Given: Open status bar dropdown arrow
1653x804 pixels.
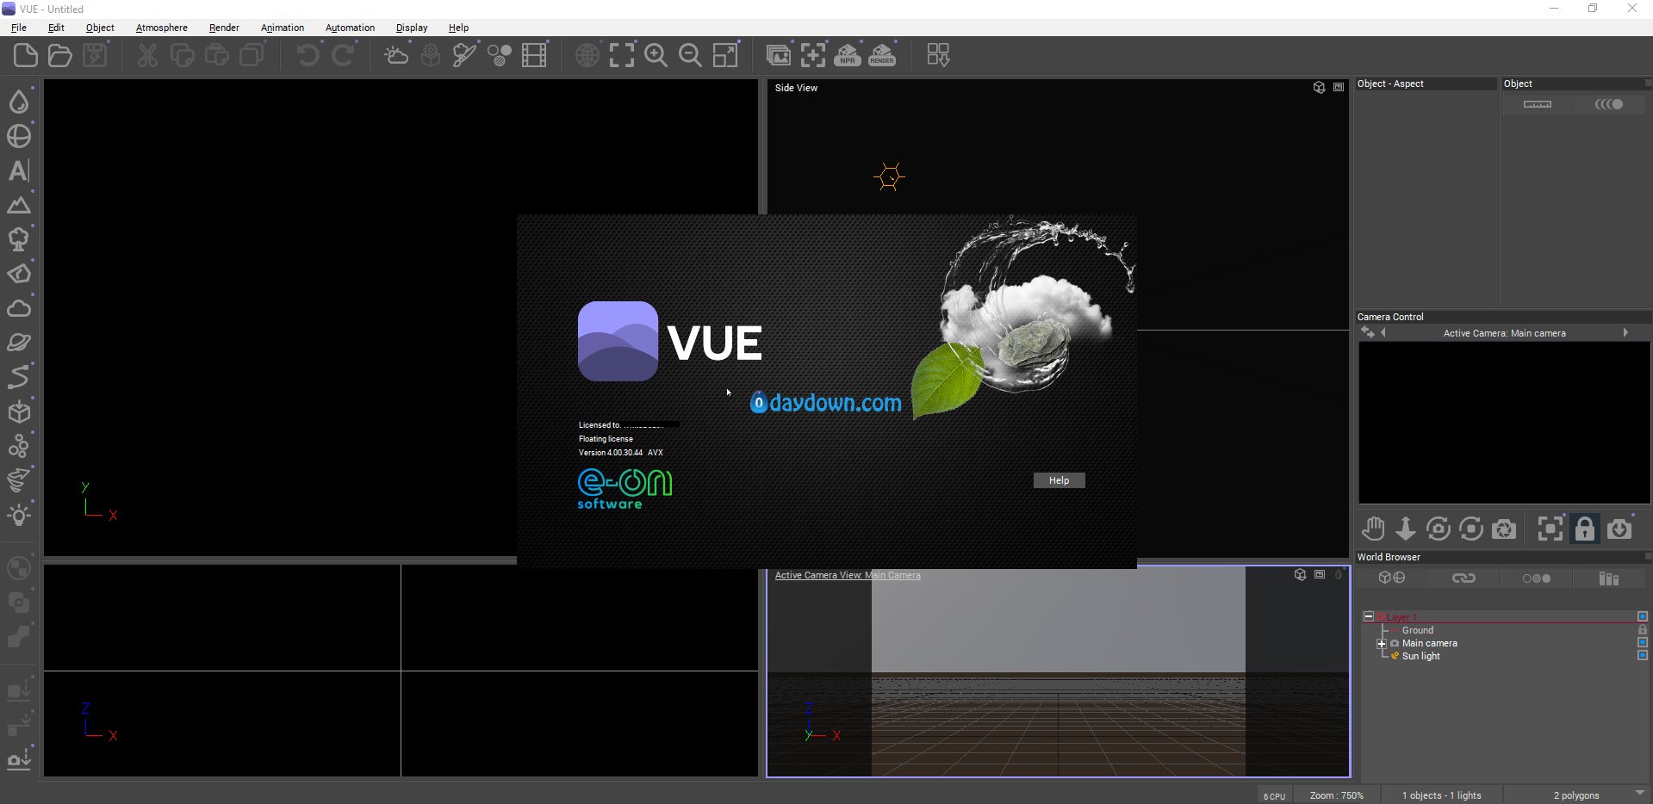Looking at the screenshot, I should 1639,793.
